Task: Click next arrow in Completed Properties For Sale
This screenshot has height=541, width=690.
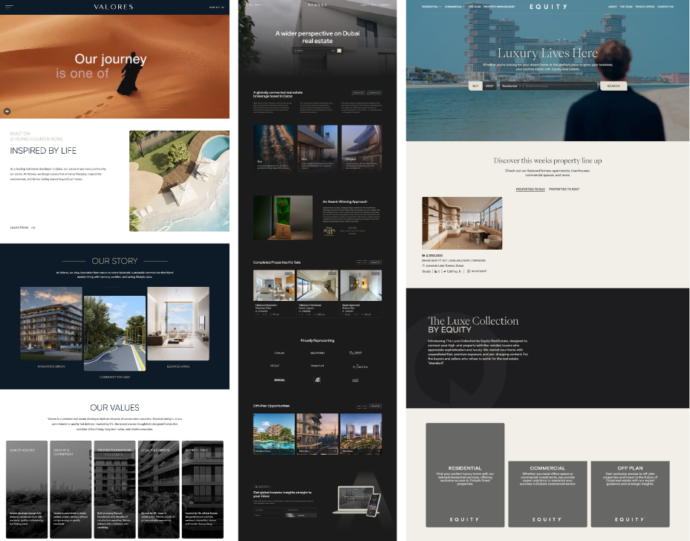Action: (365, 262)
